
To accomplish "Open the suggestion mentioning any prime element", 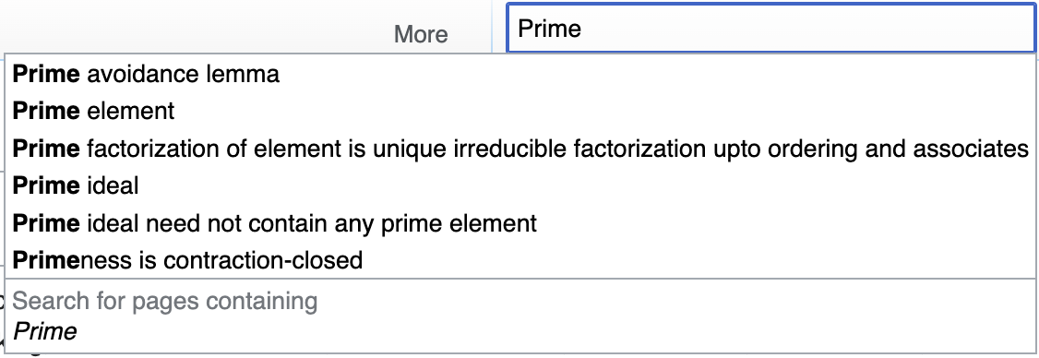I will [x=520, y=222].
